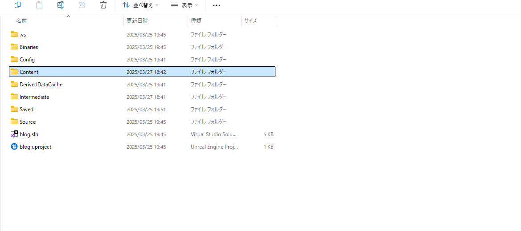521x231 pixels.
Task: Select the Source folder
Action: [x=27, y=122]
